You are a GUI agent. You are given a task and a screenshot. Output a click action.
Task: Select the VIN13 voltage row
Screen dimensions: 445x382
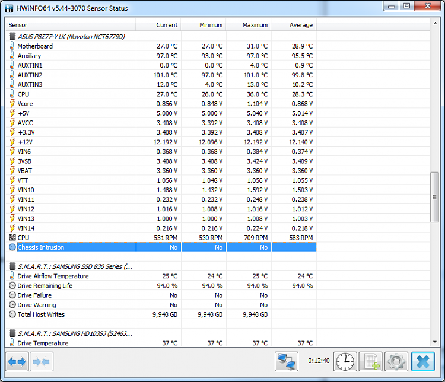161,218
